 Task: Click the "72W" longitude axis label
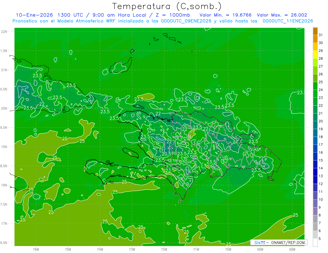(164, 249)
